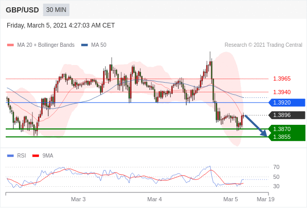
Task: Click the 1.3965 resistance level label
Action: tap(282, 79)
